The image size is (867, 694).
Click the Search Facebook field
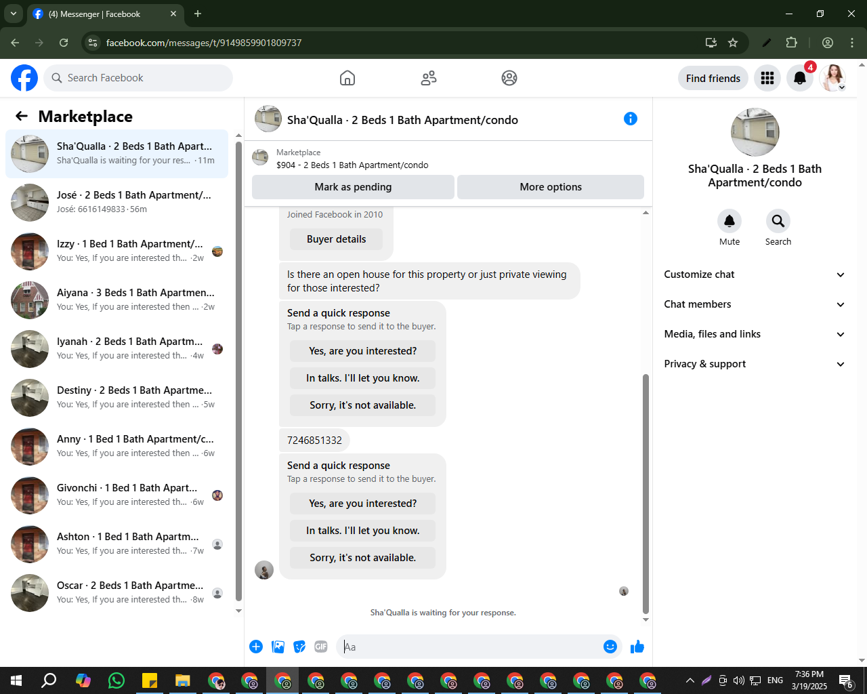pyautogui.click(x=138, y=78)
